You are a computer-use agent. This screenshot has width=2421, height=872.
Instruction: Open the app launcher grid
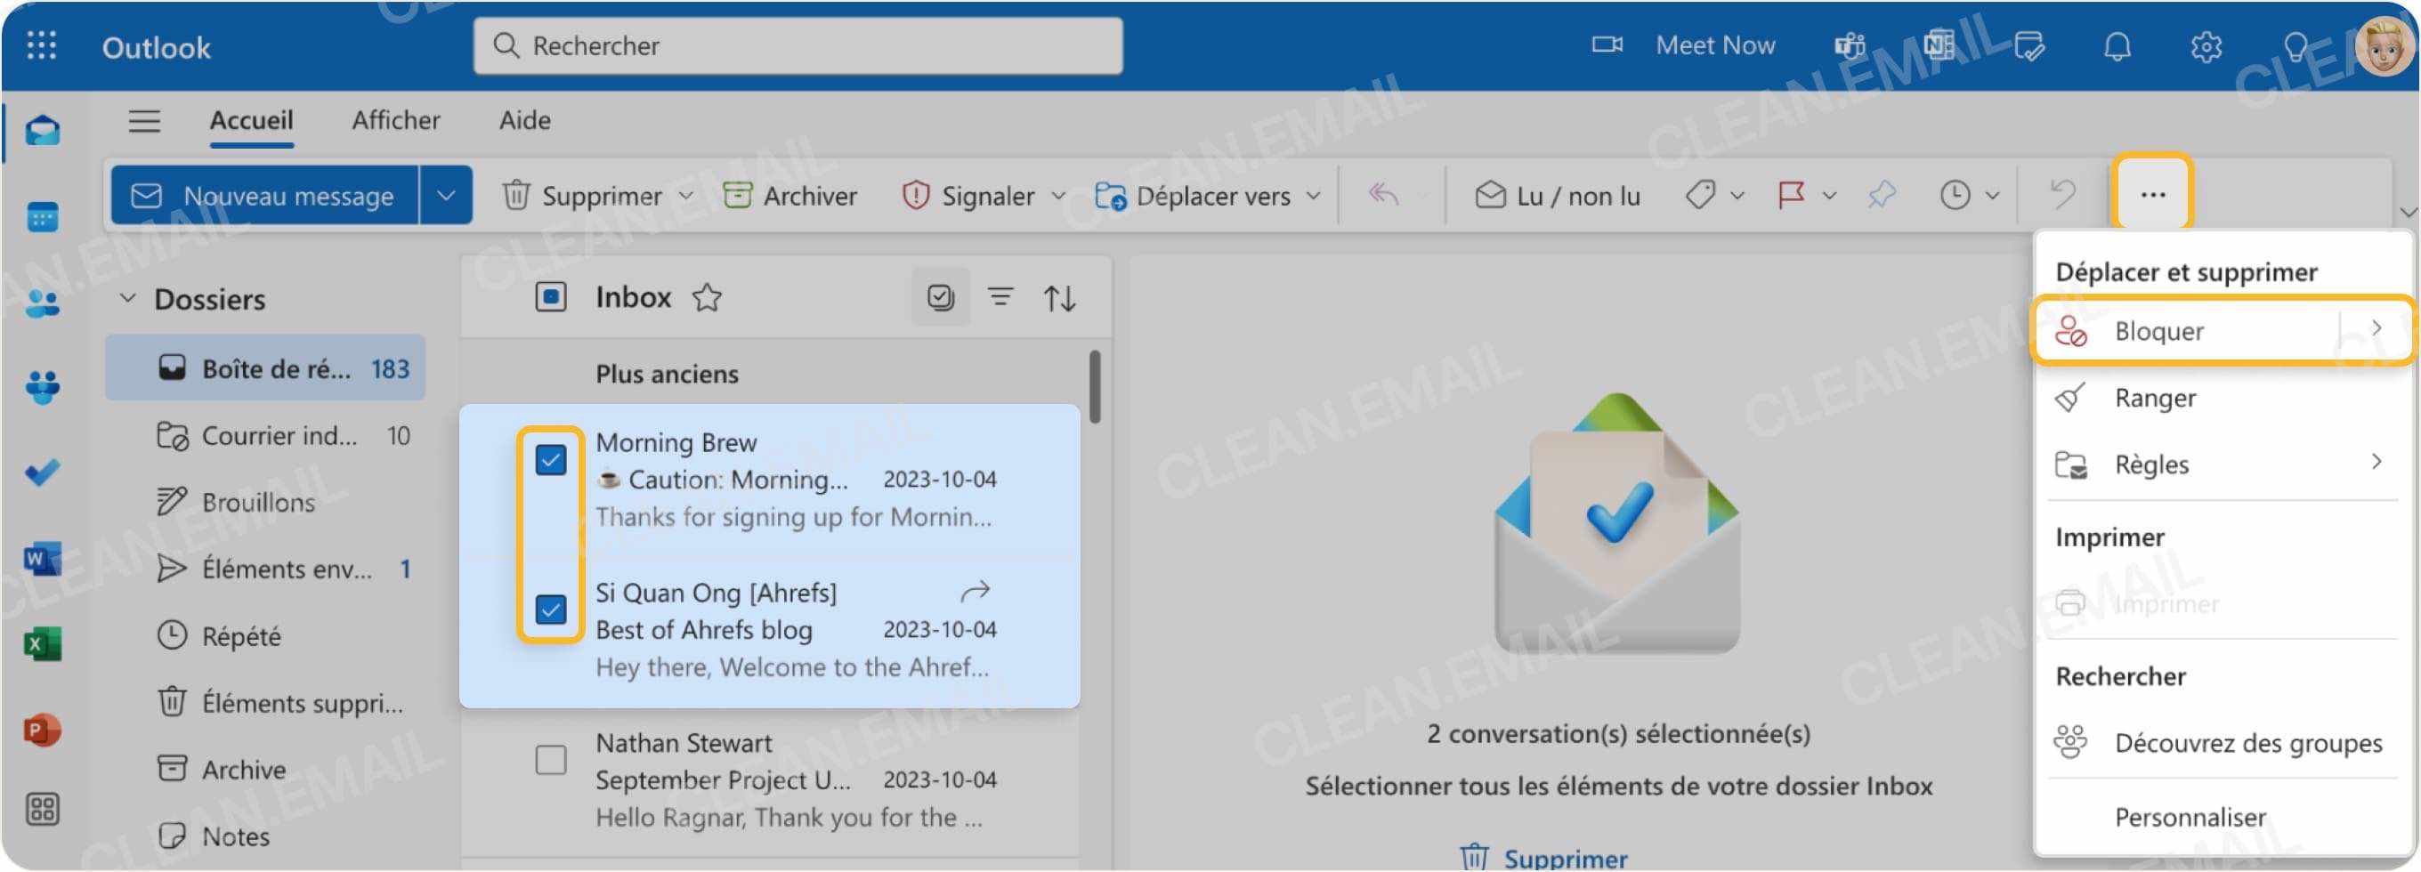click(x=41, y=45)
